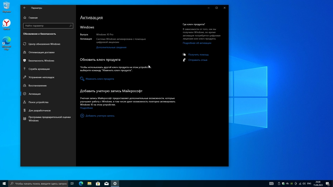Click the Найти параметр search field
Screen dimensions: 333x187
(x=48, y=26)
